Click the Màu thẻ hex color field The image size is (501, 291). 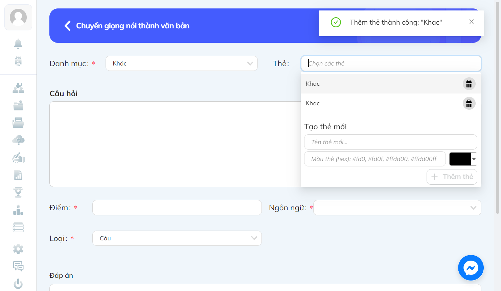[375, 159]
